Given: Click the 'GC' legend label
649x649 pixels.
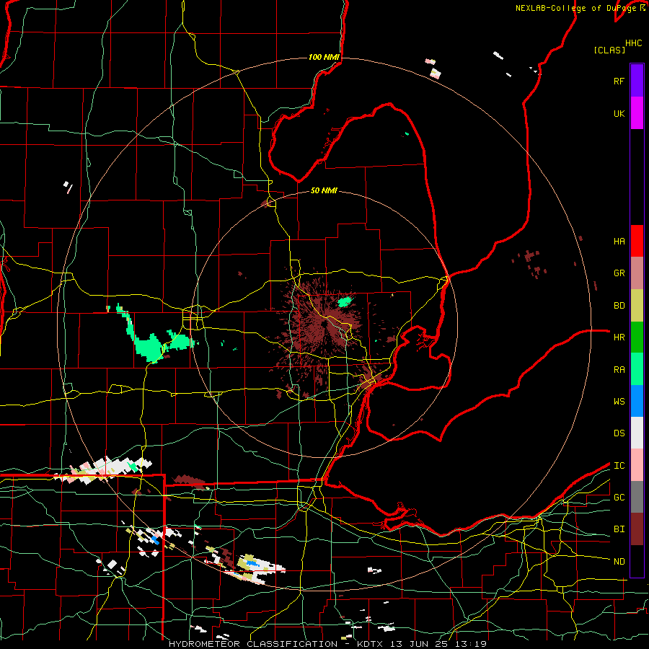Looking at the screenshot, I should tap(619, 498).
